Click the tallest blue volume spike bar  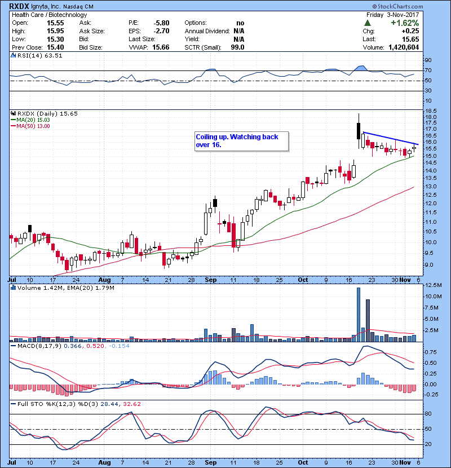click(359, 315)
